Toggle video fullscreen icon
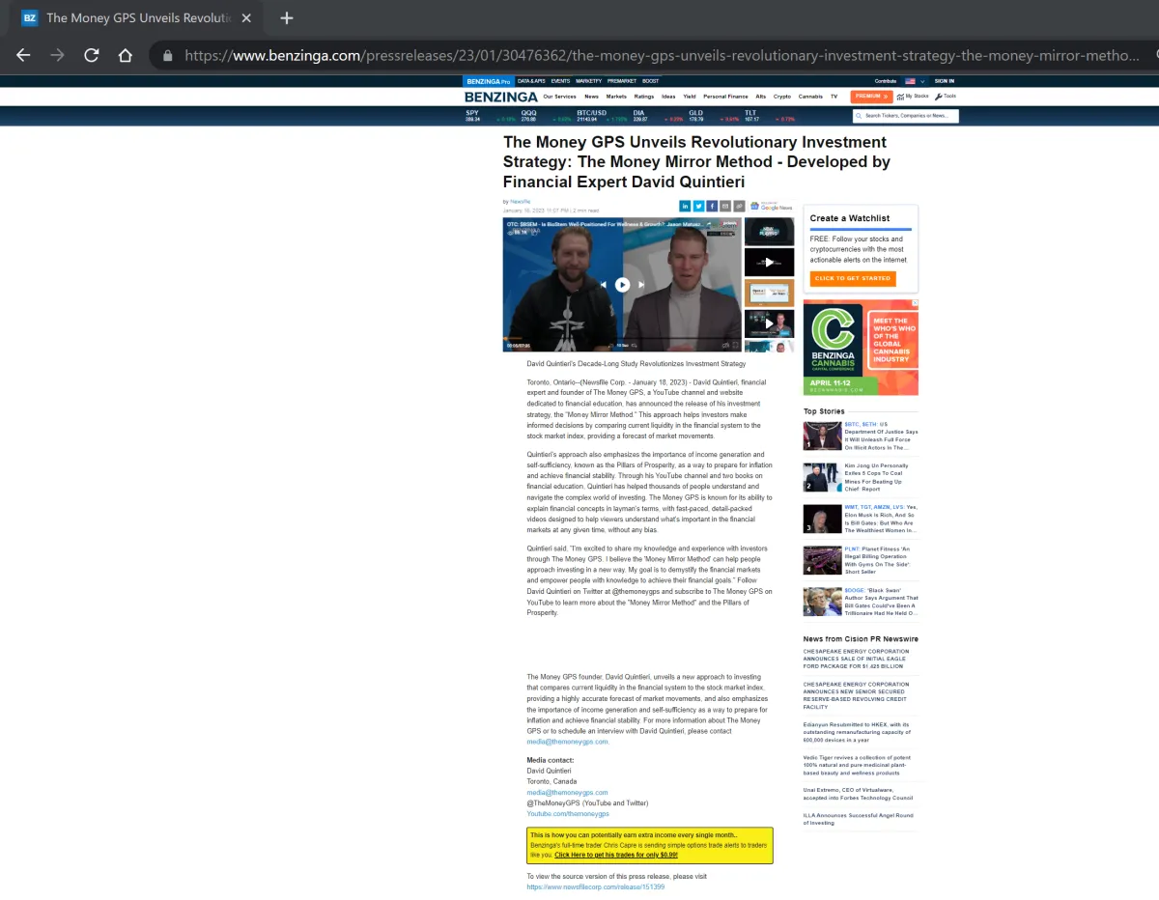 (x=735, y=345)
